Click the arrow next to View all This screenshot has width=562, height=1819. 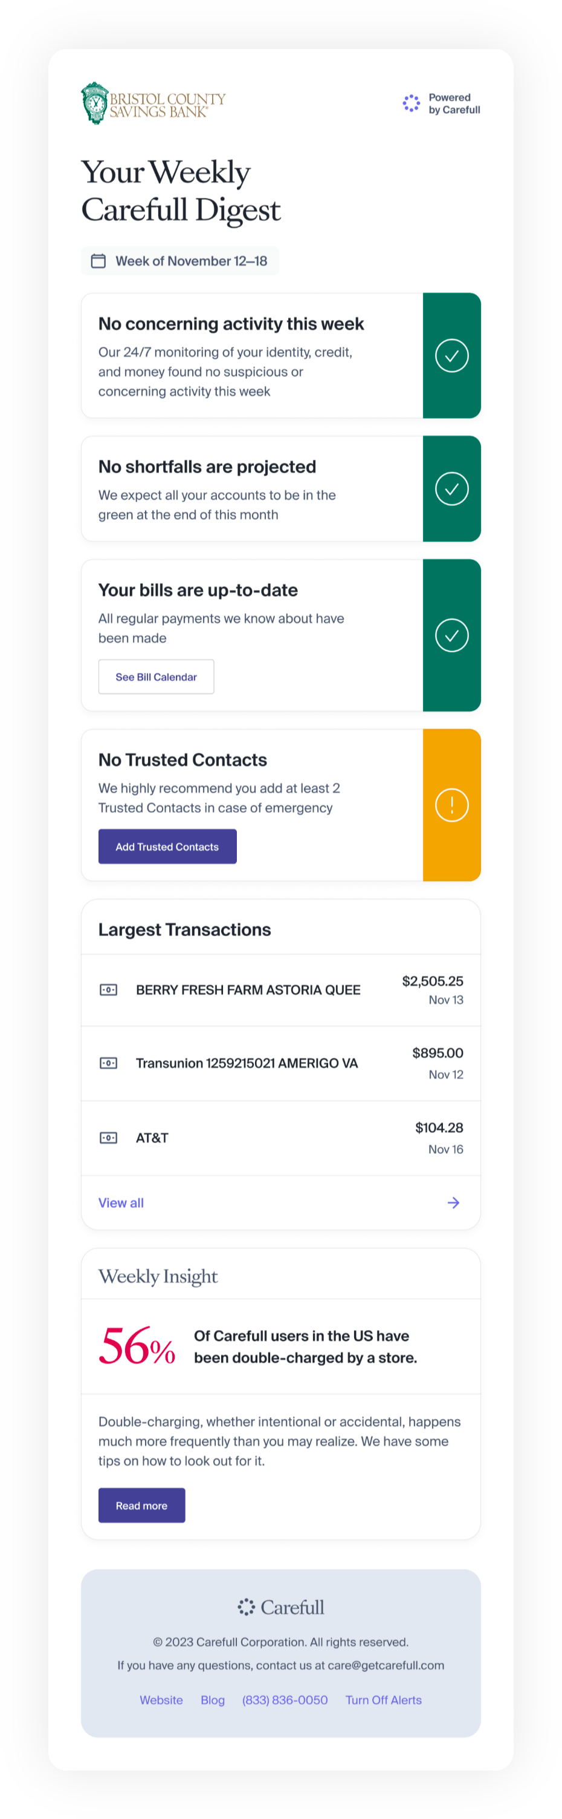click(x=453, y=1202)
